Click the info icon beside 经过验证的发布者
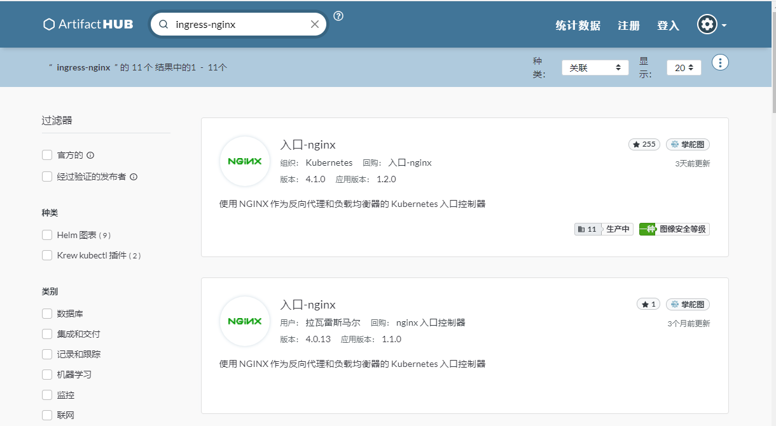Image resolution: width=776 pixels, height=426 pixels. (x=134, y=176)
